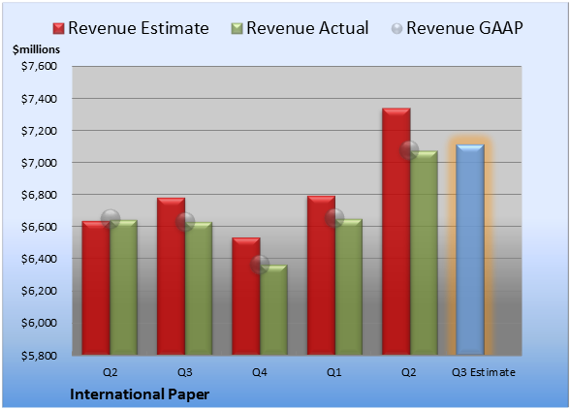Click the gray Revenue GAAP legend sphere
Image resolution: width=570 pixels, height=409 pixels.
click(397, 28)
